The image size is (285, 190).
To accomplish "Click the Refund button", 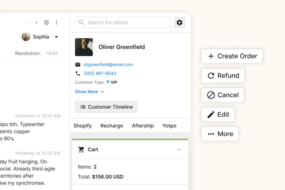I will point(223,76).
